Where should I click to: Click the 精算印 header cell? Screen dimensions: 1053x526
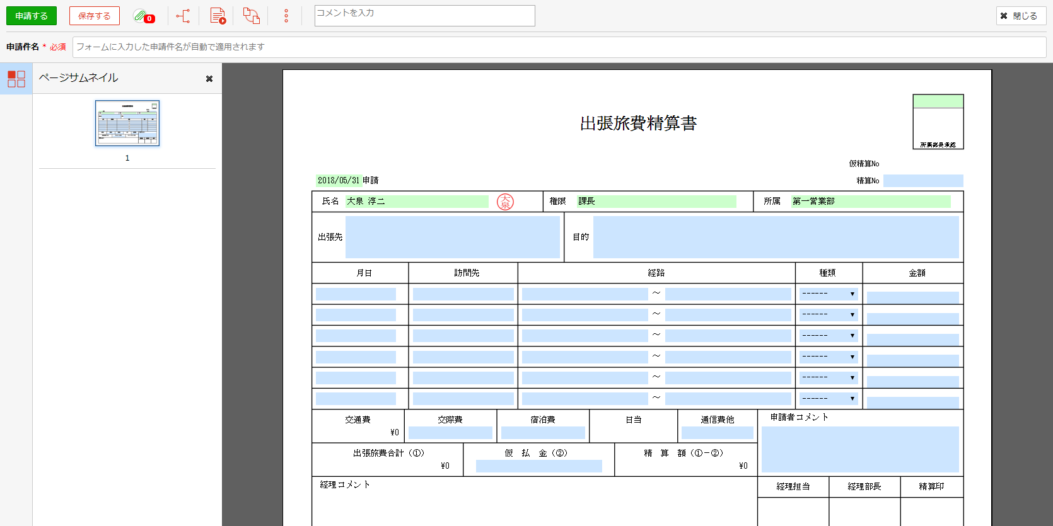(x=931, y=486)
